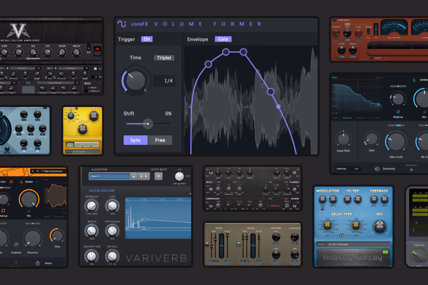This screenshot has width=428, height=285.
Task: Switch to Loudness tab in blue plugin
Action: point(377,118)
